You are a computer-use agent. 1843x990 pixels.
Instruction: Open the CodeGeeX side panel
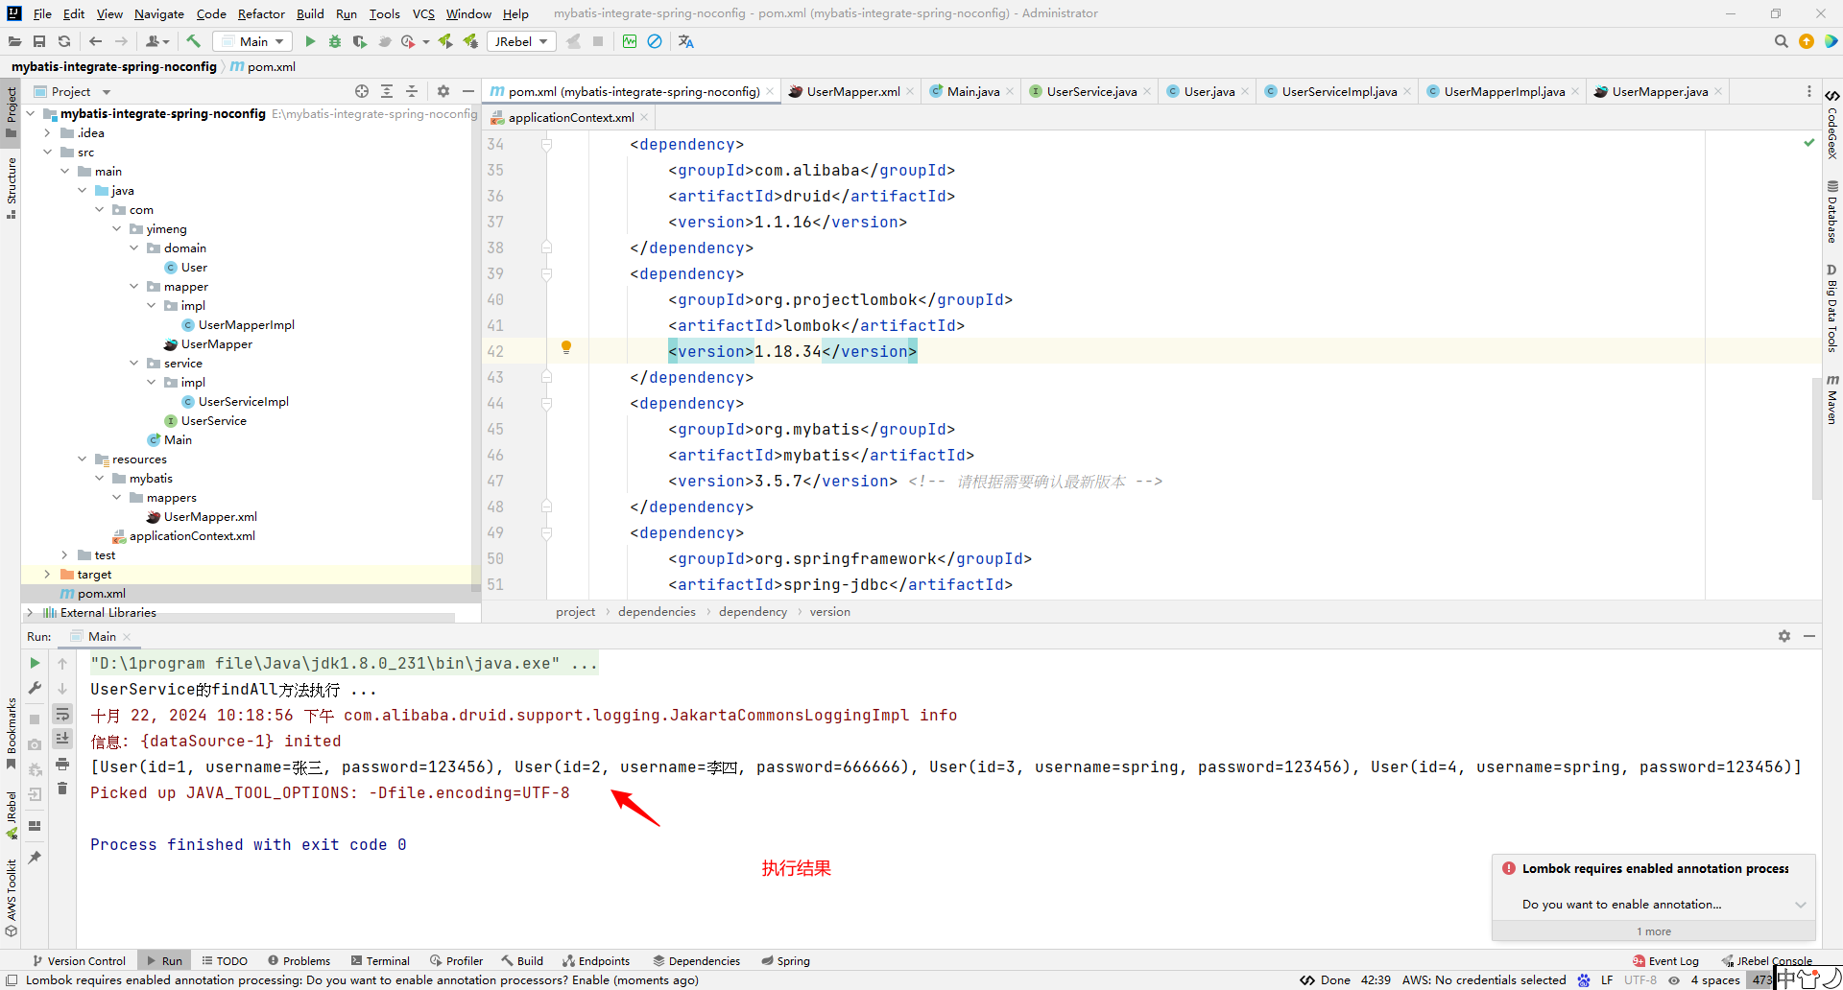pos(1832,124)
